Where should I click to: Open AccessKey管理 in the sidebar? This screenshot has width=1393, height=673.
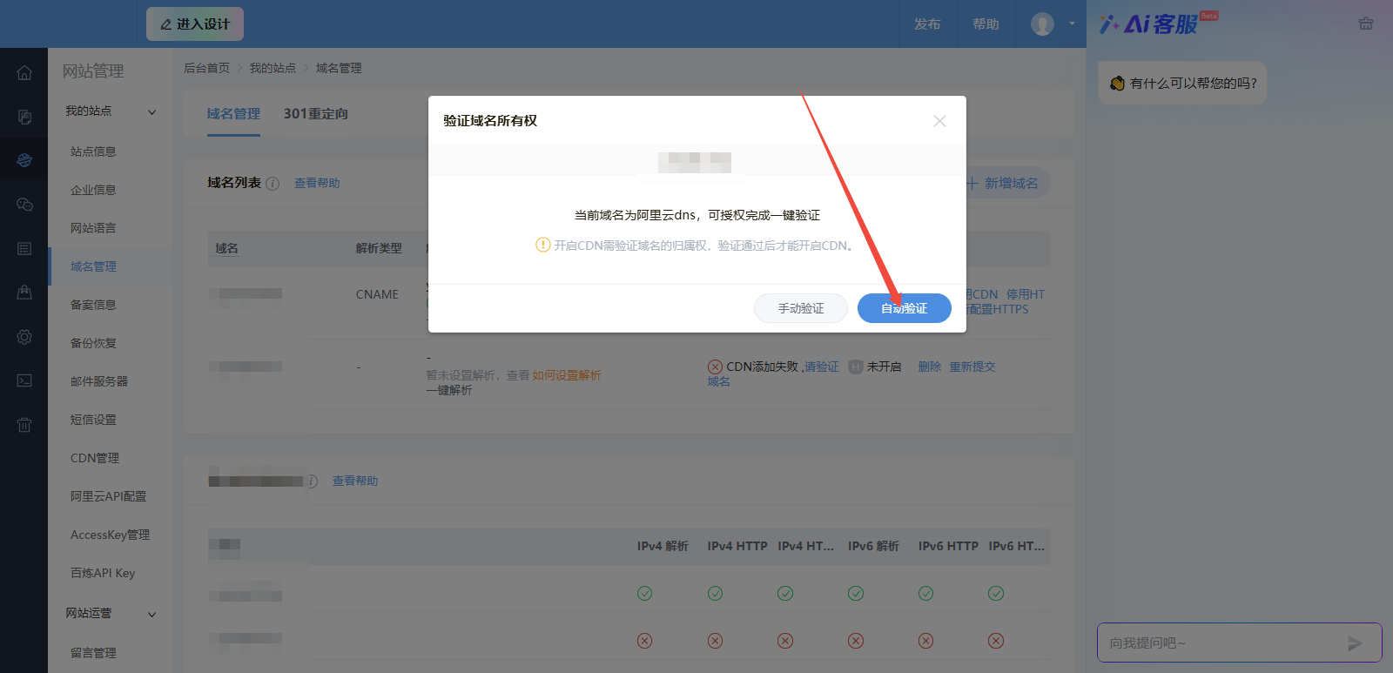click(x=110, y=535)
